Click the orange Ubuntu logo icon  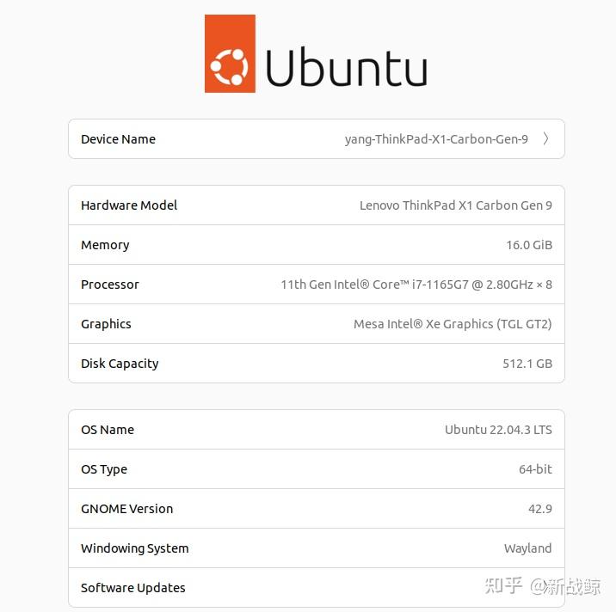[230, 53]
